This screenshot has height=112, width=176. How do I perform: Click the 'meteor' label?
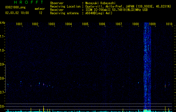[40, 9]
